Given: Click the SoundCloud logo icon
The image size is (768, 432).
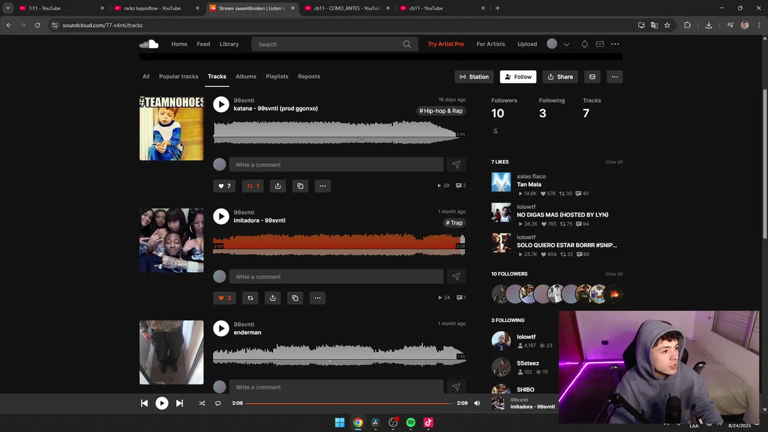Looking at the screenshot, I should tap(149, 44).
